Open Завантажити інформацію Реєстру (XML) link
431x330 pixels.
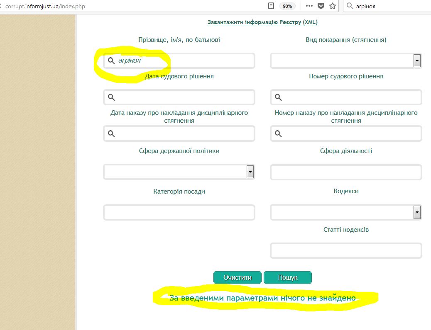(262, 22)
